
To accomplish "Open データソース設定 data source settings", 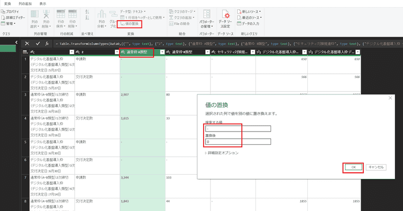I will [x=227, y=18].
